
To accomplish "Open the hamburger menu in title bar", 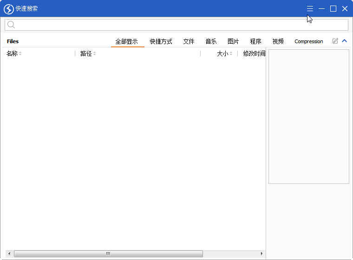I will click(x=310, y=8).
